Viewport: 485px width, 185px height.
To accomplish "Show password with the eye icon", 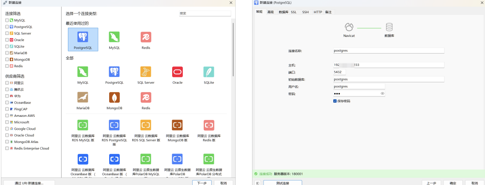I will [382, 93].
